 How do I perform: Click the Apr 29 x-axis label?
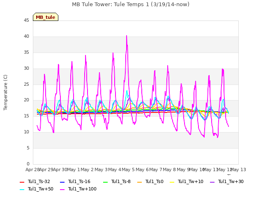tap(46, 170)
